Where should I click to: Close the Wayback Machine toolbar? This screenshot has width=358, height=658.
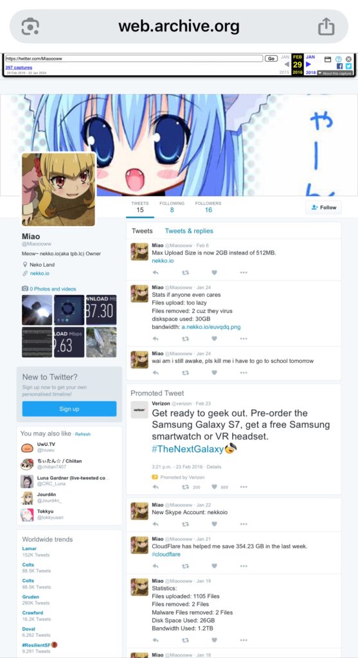tap(348, 59)
